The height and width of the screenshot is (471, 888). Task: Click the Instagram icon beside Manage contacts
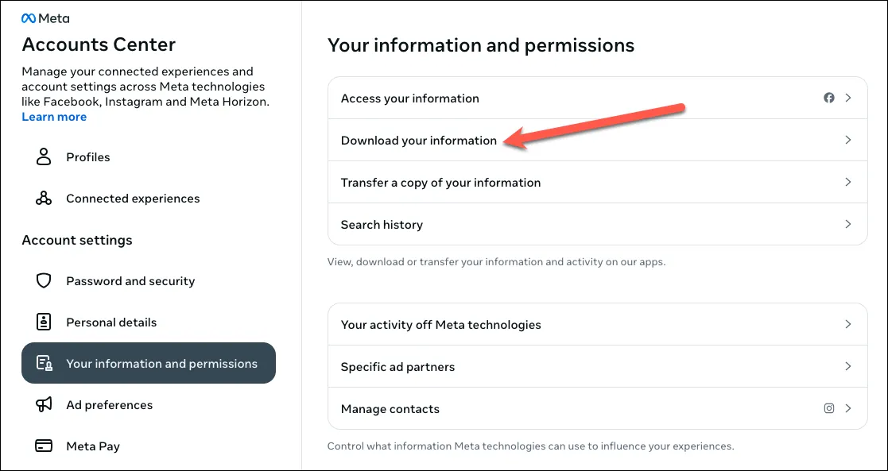point(829,409)
